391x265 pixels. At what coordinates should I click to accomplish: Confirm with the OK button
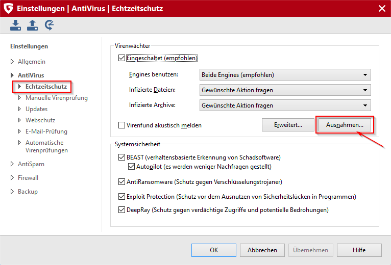214,250
